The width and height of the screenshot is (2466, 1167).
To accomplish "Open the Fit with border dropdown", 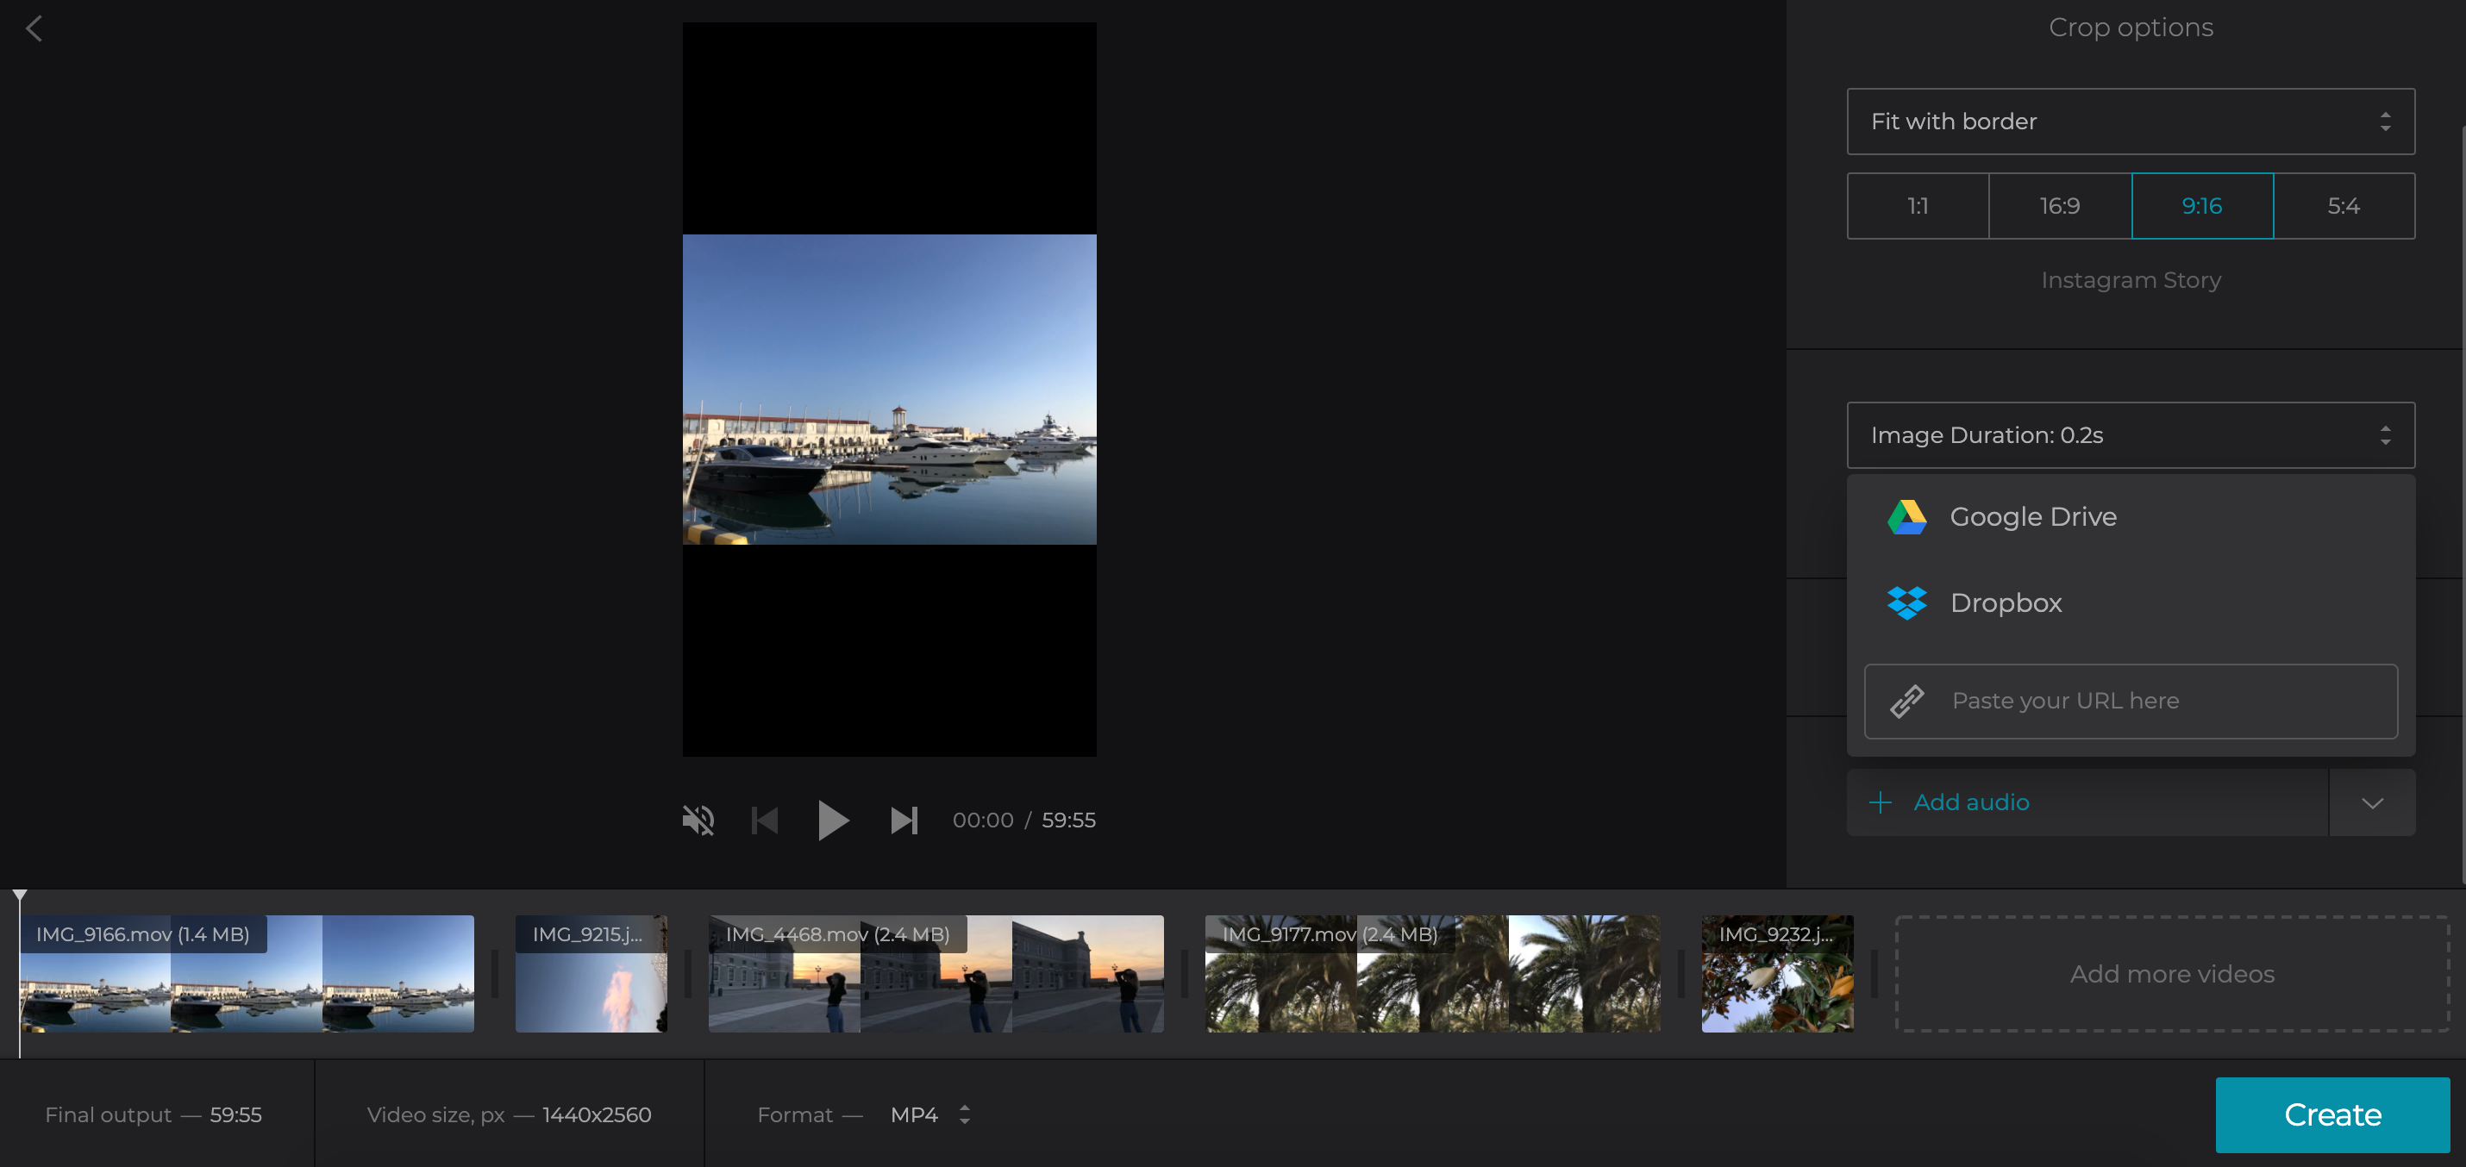I will click(x=2130, y=122).
